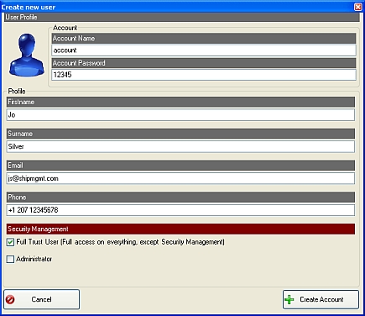Click the blue user avatar icon
Screen dimensions: 365x316
(x=27, y=55)
